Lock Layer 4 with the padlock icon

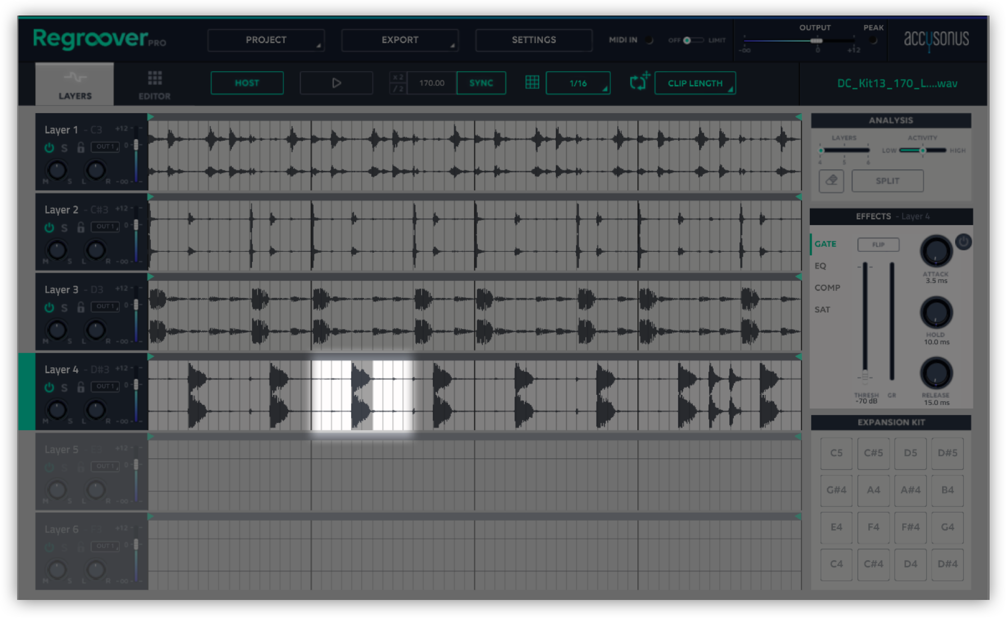click(80, 387)
